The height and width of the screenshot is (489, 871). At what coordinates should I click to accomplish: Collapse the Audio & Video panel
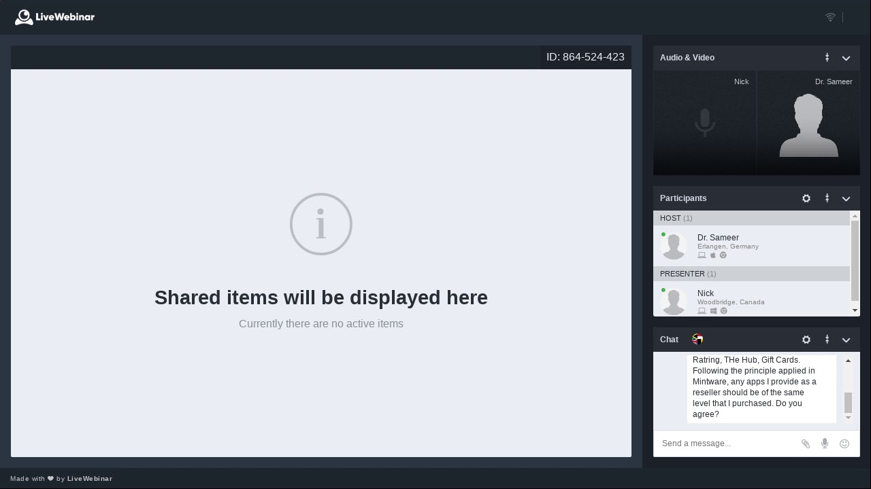coord(846,58)
